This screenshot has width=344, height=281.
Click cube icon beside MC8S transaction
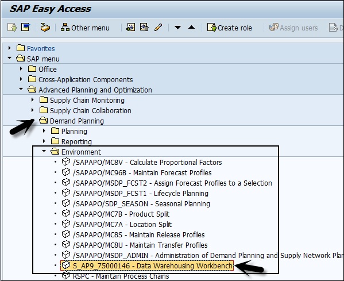pos(66,234)
